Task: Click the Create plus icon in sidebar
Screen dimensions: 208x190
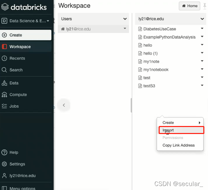Action: [4, 35]
